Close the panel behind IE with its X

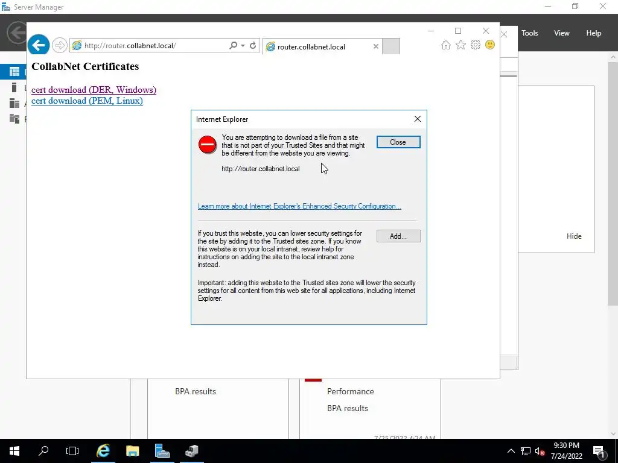pos(504,34)
